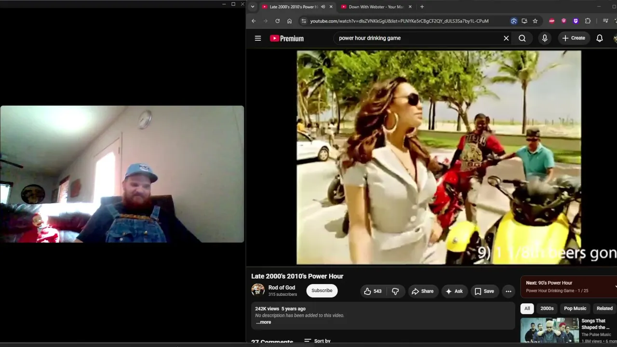Image resolution: width=617 pixels, height=347 pixels.
Task: Share the video
Action: point(422,291)
